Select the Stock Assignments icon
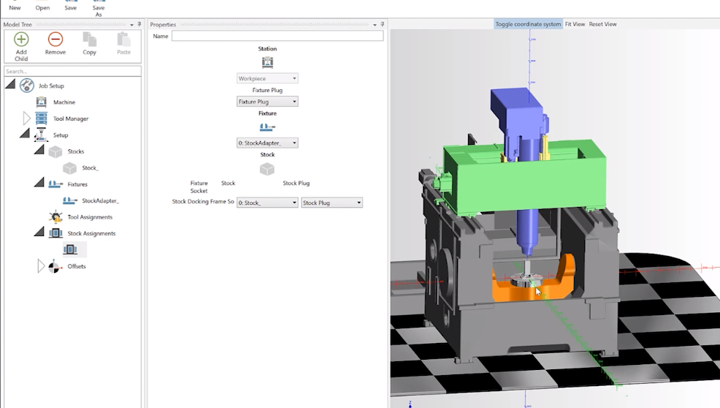 [x=55, y=233]
